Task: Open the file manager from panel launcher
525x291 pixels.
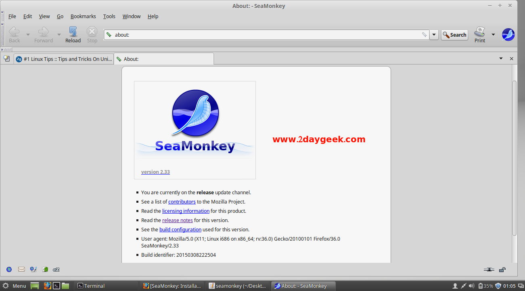Action: pos(65,286)
